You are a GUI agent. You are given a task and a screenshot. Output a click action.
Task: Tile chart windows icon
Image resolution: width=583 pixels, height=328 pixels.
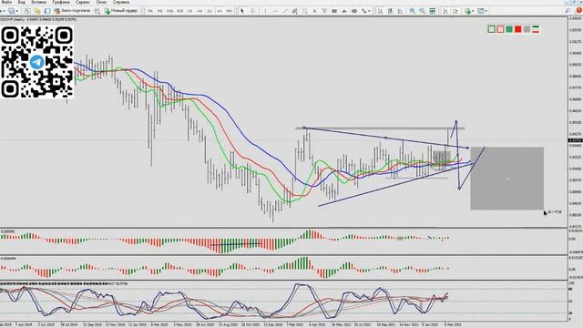[x=433, y=11]
